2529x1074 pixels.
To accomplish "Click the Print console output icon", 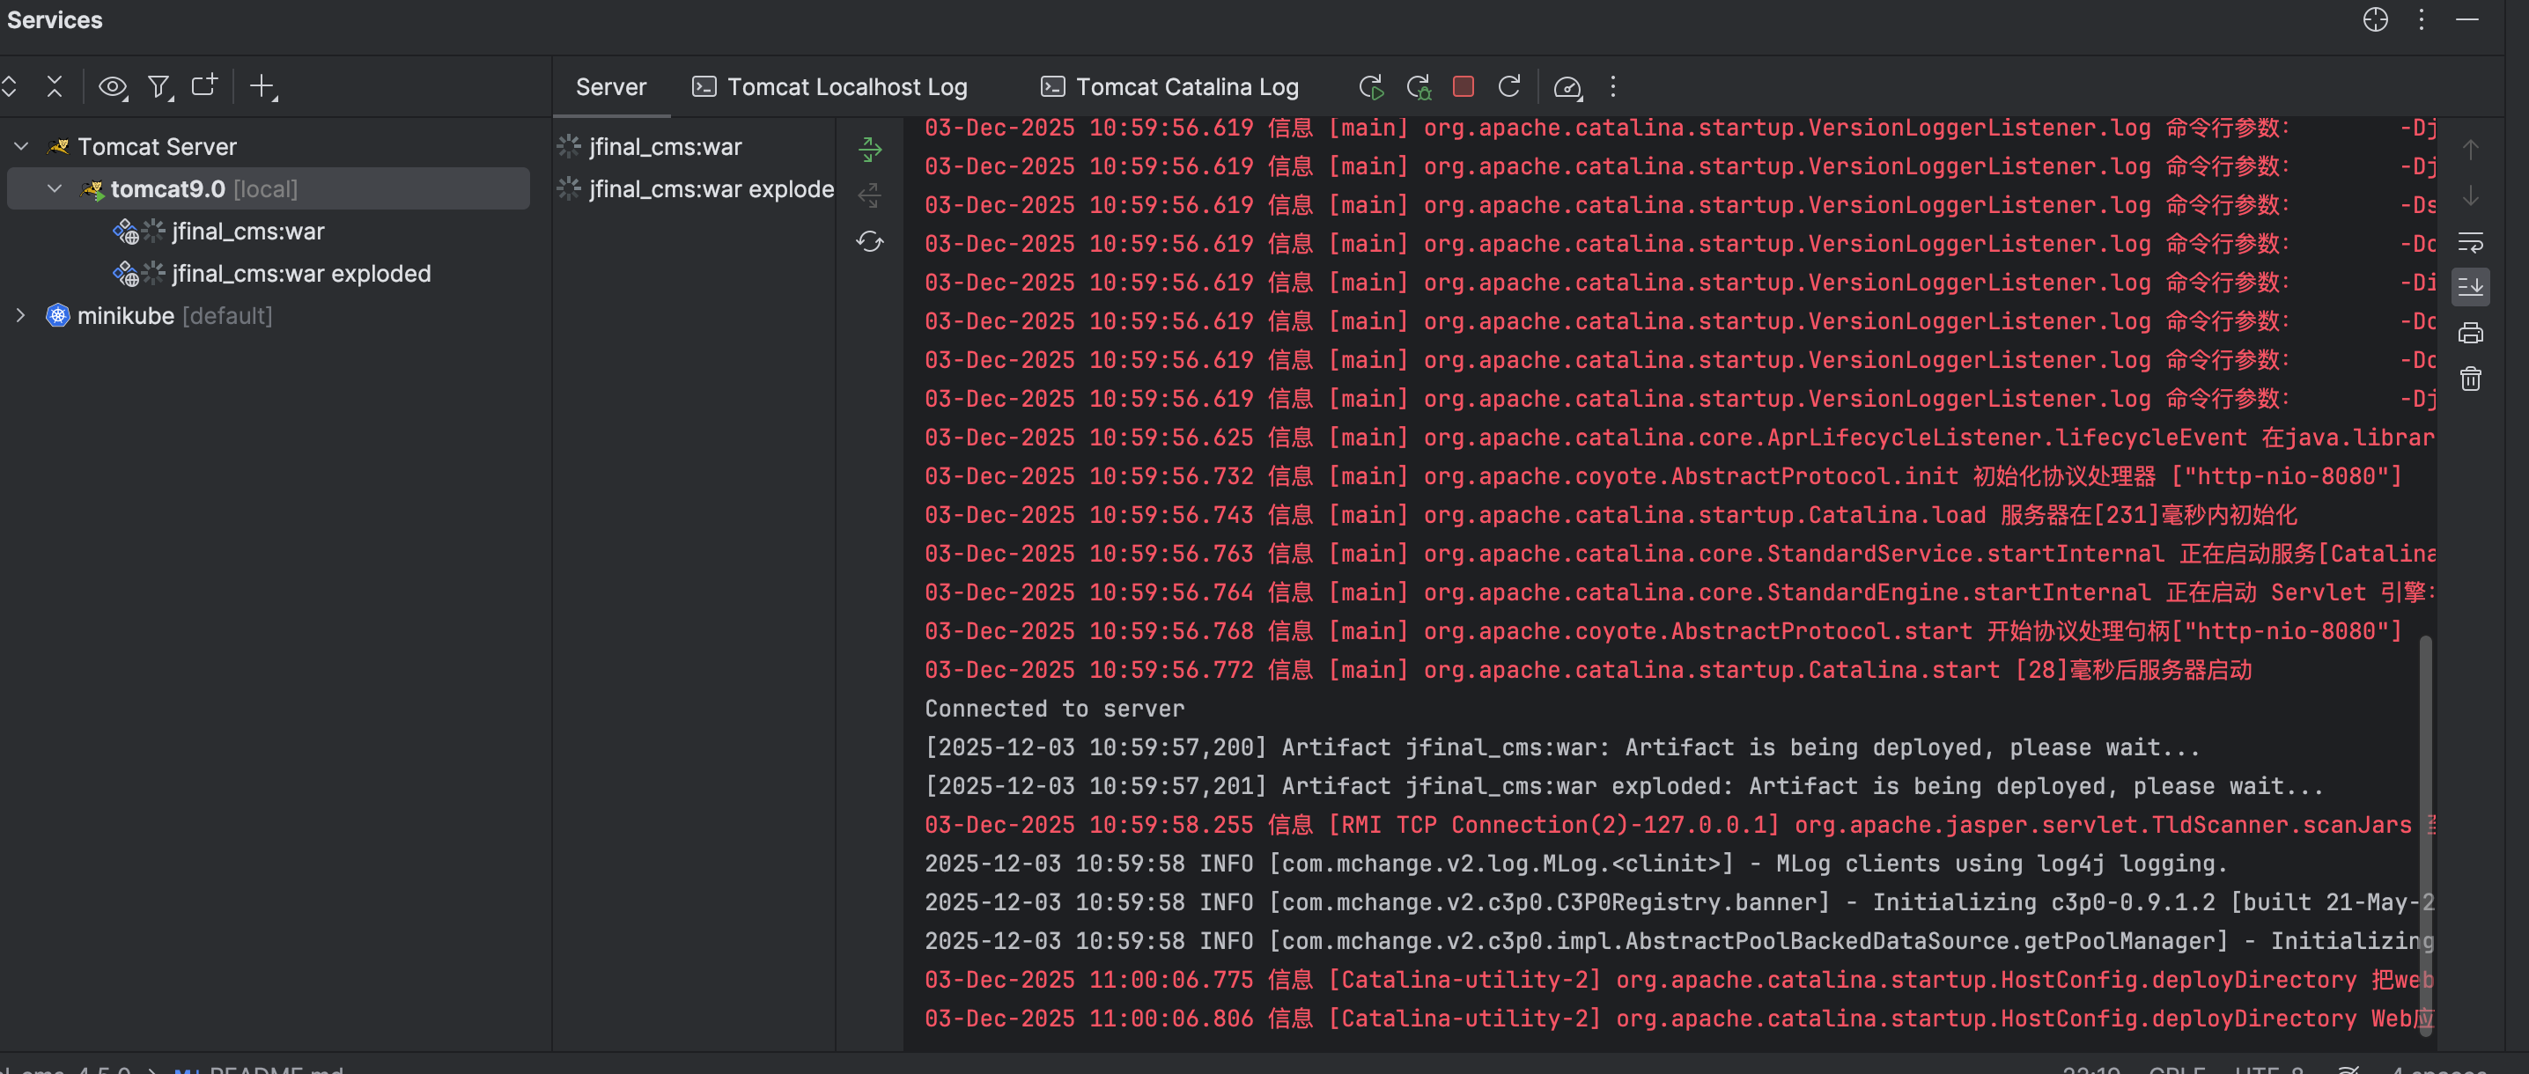I will (x=2470, y=334).
